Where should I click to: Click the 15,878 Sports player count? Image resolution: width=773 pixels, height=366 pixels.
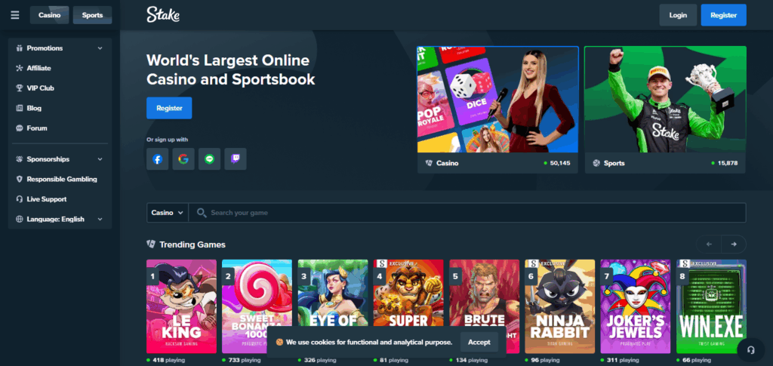tap(728, 163)
